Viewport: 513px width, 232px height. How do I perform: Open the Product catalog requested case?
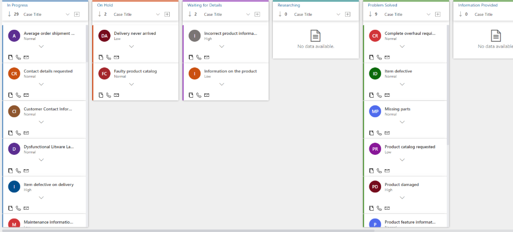(410, 147)
